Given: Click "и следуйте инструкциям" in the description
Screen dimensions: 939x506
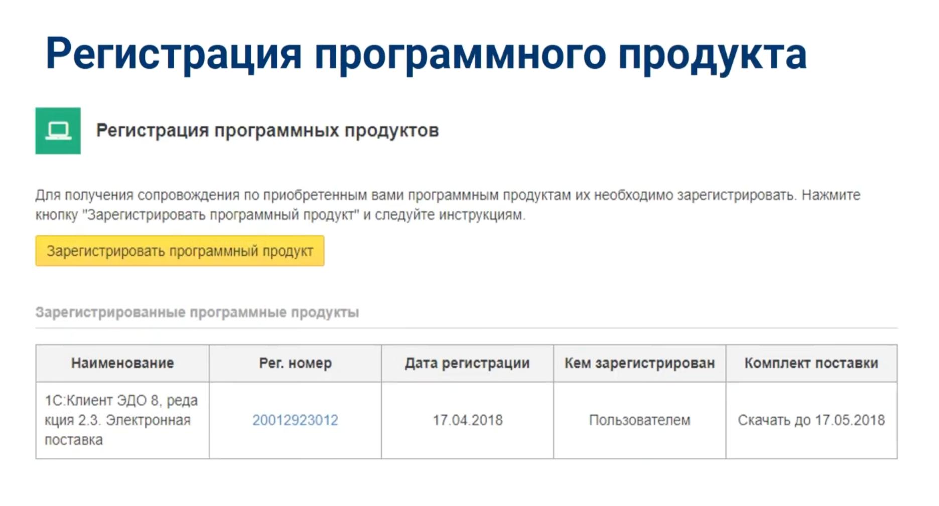Looking at the screenshot, I should tap(444, 215).
